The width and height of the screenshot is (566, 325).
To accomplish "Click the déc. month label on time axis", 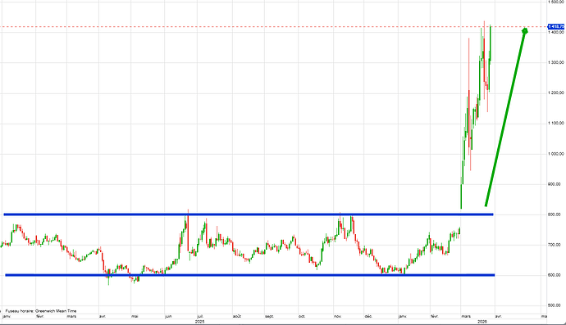I will point(368,316).
